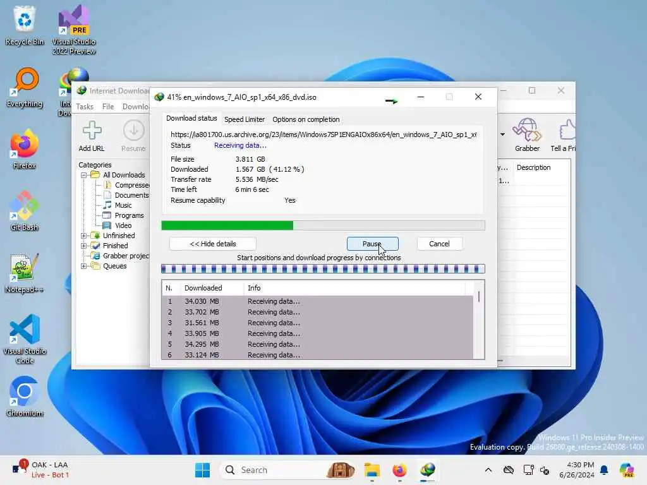647x485 pixels.
Task: Expand the Finished tree node
Action: 84,246
